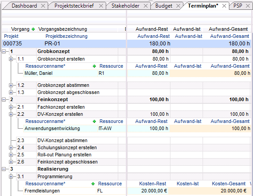Click the Kosten-Gesamt column header
Viewport: 253px width, 196px height.
228,184
